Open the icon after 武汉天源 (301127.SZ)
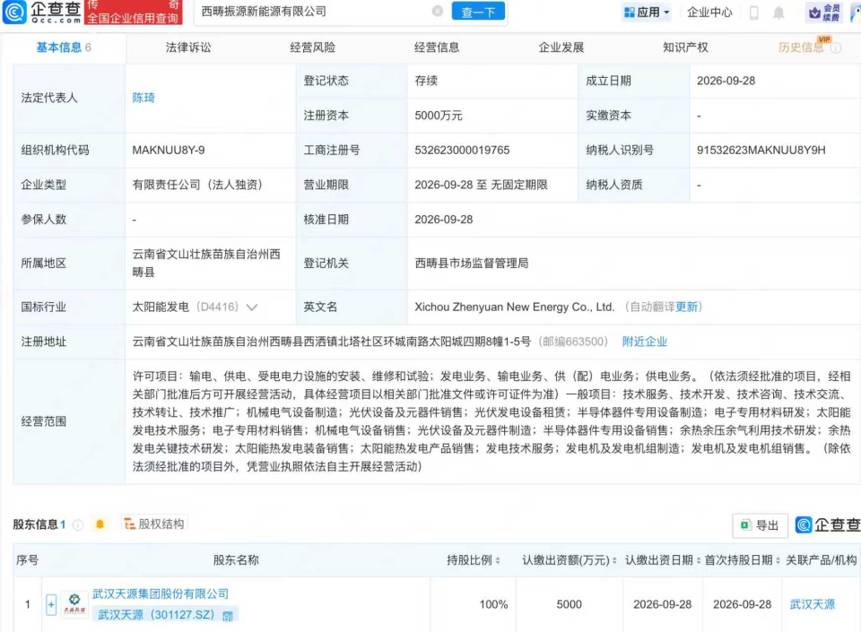861x632 pixels. (227, 616)
